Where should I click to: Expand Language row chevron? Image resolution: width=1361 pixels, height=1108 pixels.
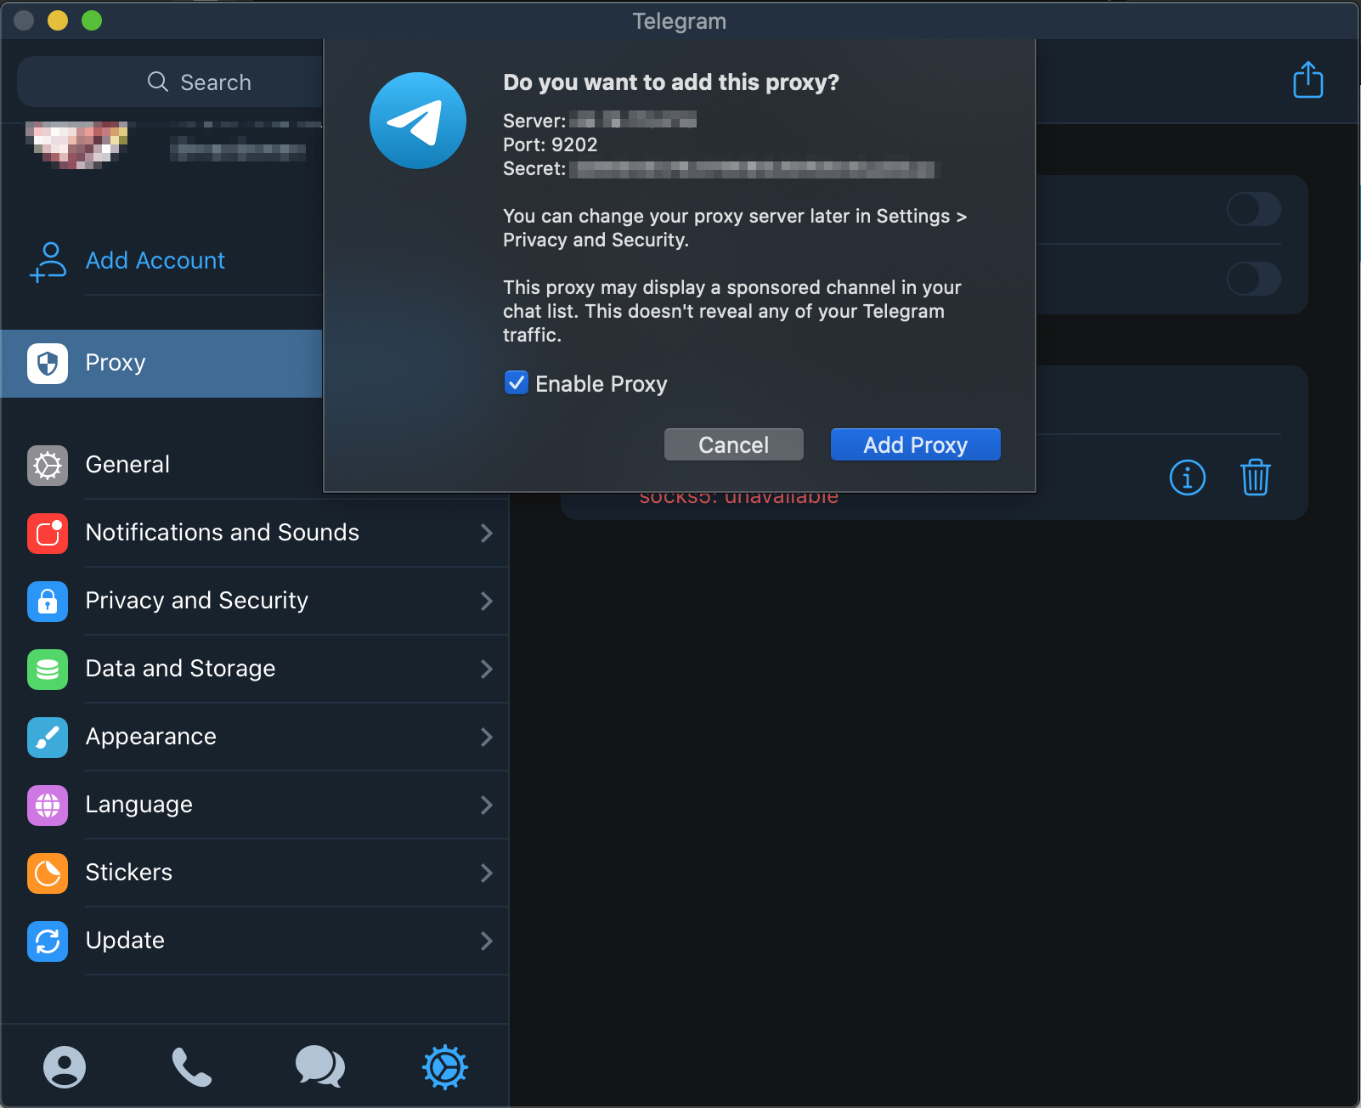click(487, 805)
